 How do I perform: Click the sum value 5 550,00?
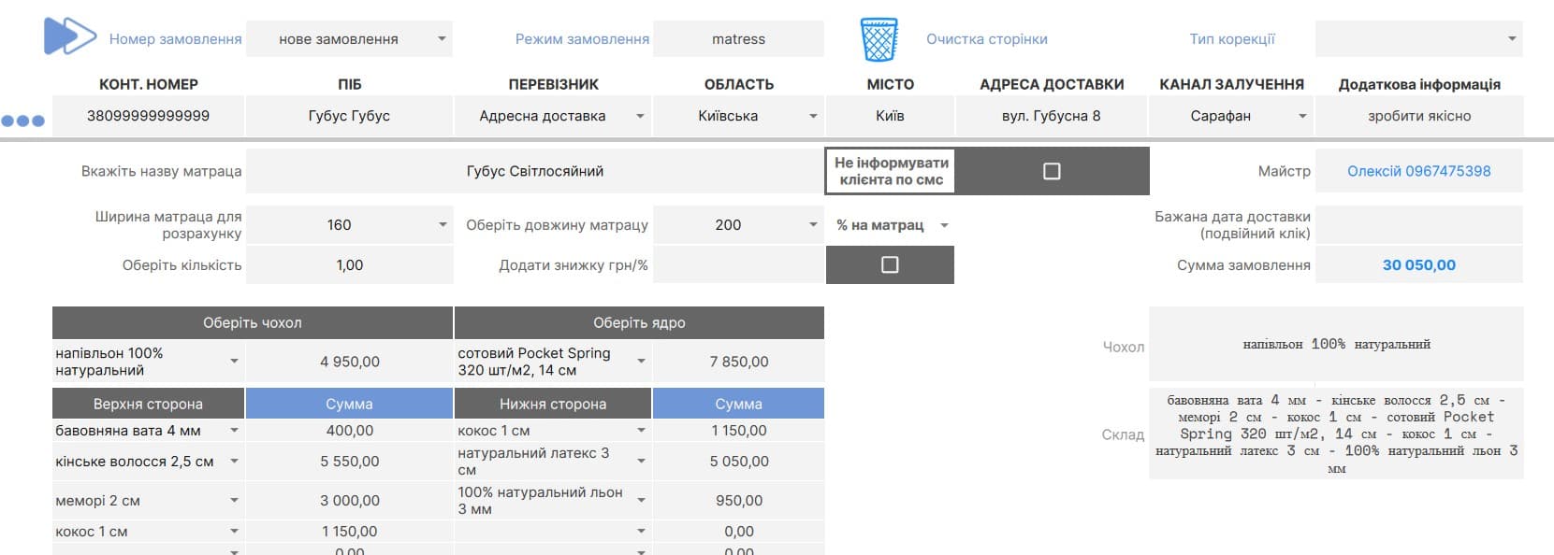[349, 462]
